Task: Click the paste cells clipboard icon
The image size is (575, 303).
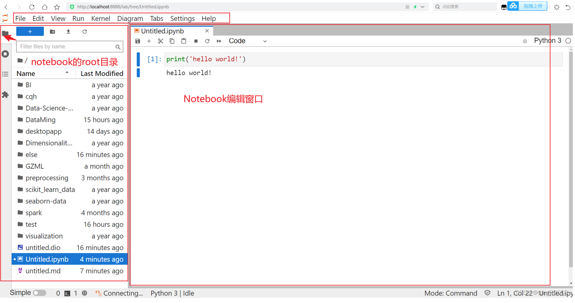Action: click(x=184, y=42)
